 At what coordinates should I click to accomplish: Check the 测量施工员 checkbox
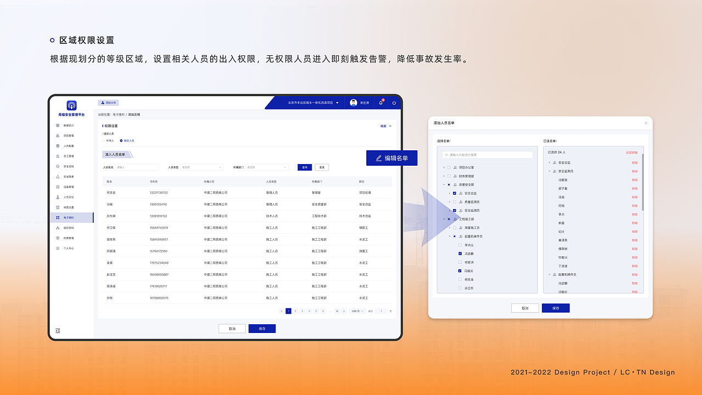[454, 228]
